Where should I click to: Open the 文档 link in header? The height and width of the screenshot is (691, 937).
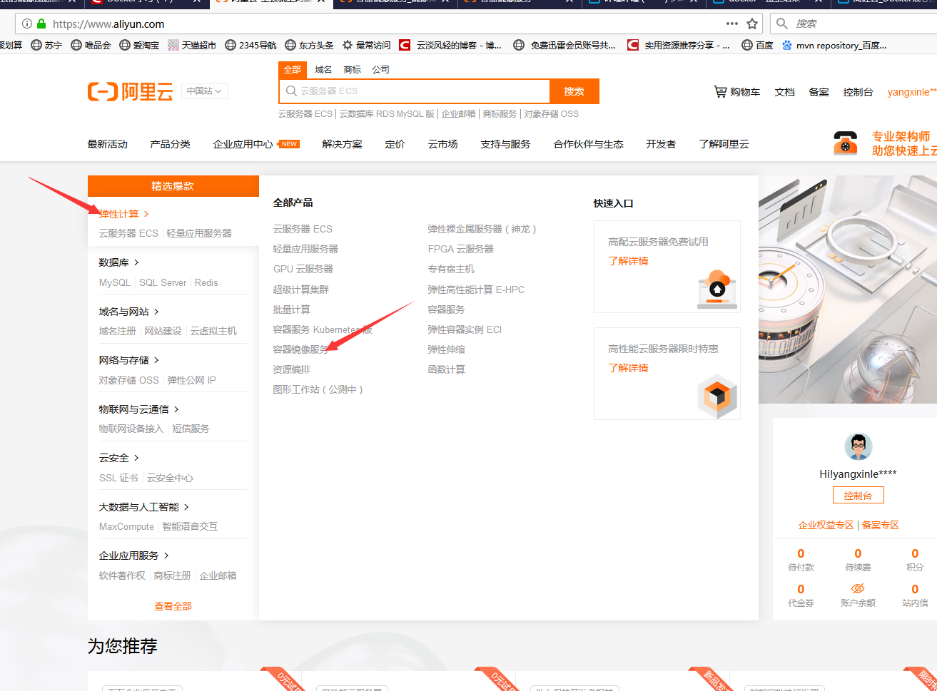(x=785, y=92)
